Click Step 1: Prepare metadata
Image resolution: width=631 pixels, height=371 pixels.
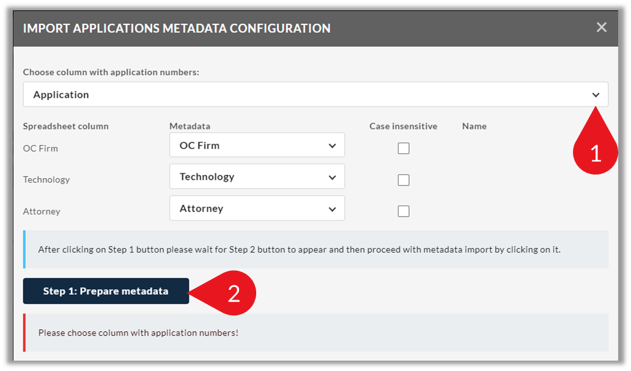tap(105, 291)
